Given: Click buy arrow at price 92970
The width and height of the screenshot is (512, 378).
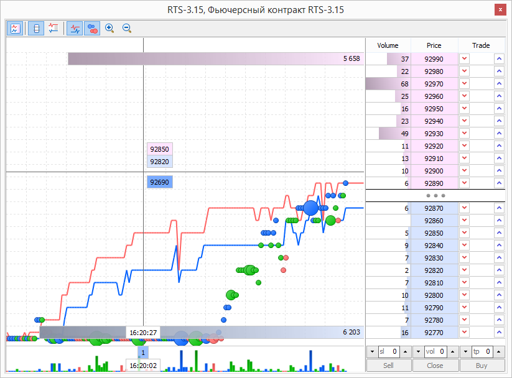Looking at the screenshot, I should (x=500, y=83).
